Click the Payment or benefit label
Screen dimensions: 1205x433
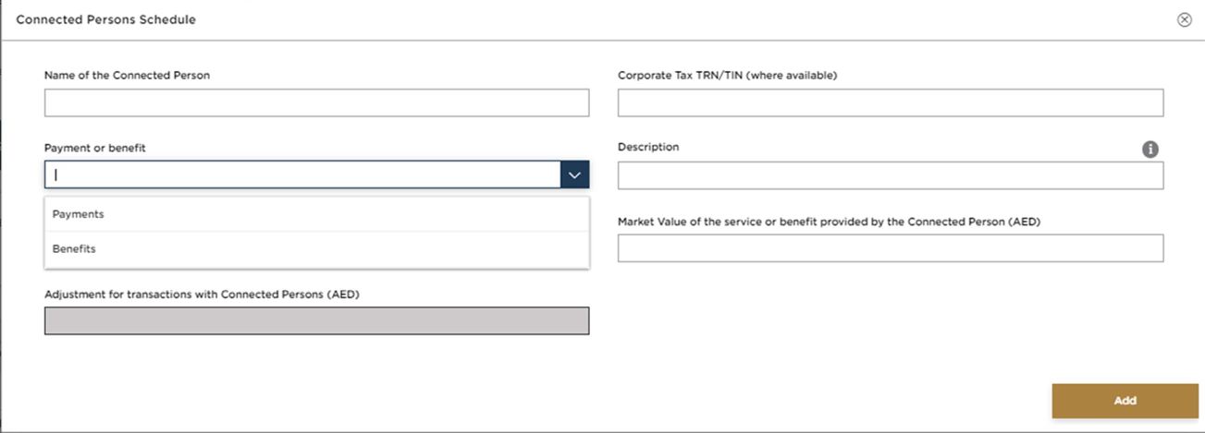[95, 148]
